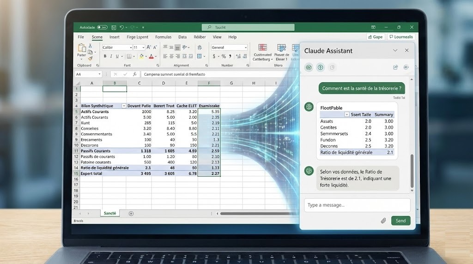Click the first round icon in Claude toolbar
473x264 pixels.
tap(309, 67)
